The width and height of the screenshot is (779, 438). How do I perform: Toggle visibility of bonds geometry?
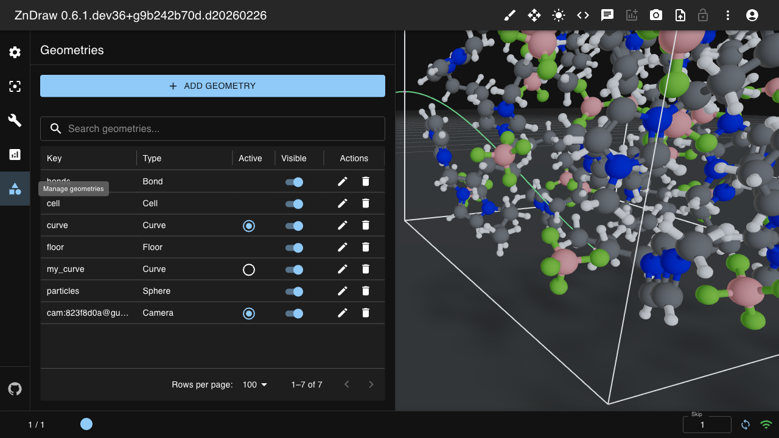pos(294,182)
